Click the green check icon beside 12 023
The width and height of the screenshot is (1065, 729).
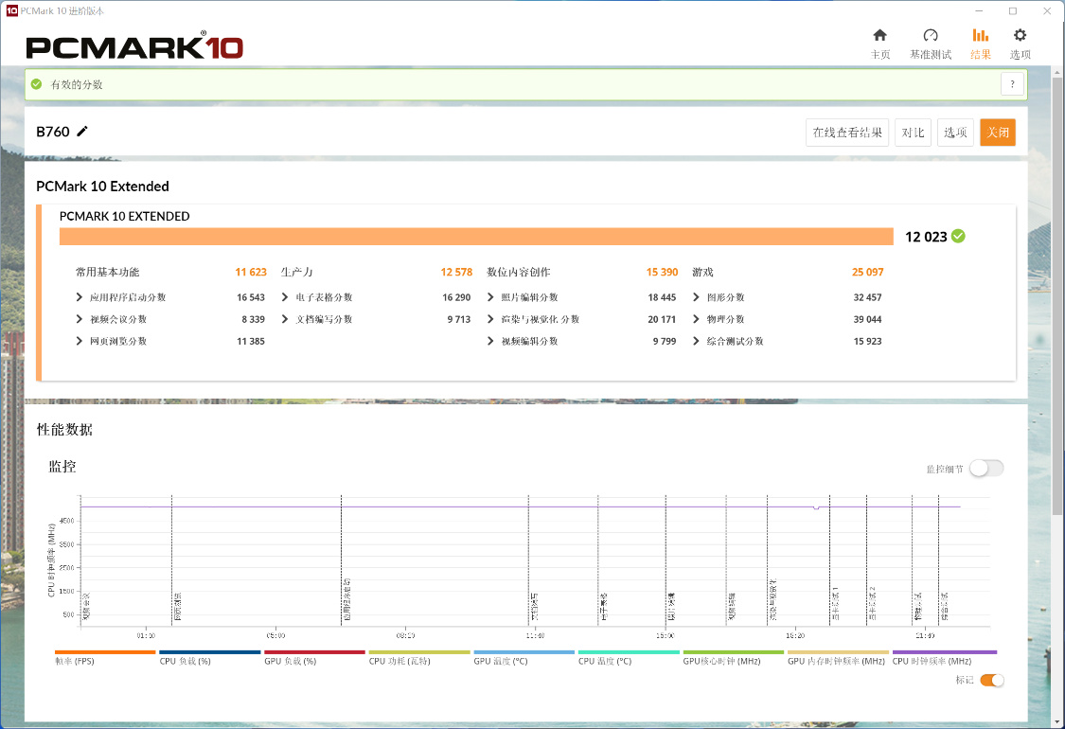(x=958, y=236)
